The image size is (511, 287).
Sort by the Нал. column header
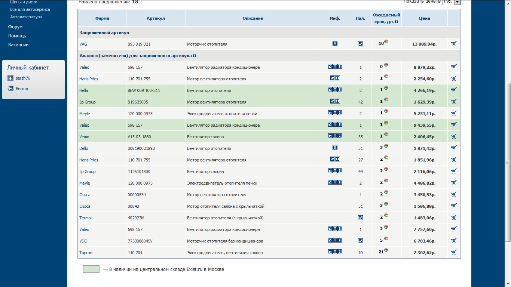(360, 18)
